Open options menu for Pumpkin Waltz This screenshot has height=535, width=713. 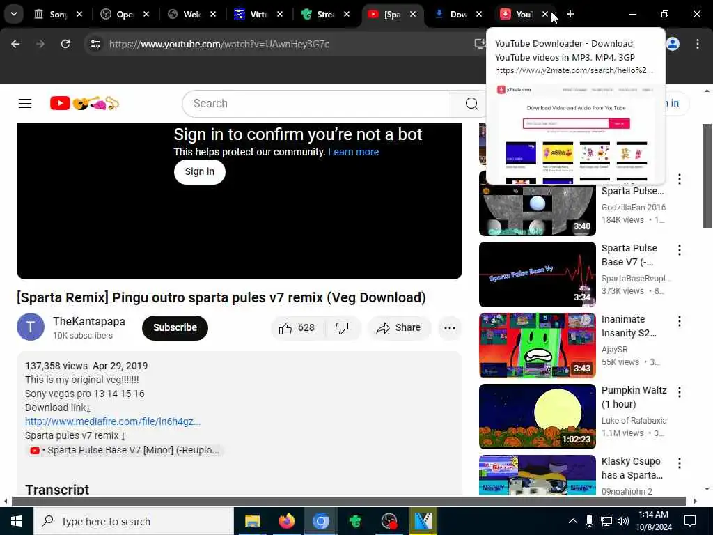coord(680,391)
